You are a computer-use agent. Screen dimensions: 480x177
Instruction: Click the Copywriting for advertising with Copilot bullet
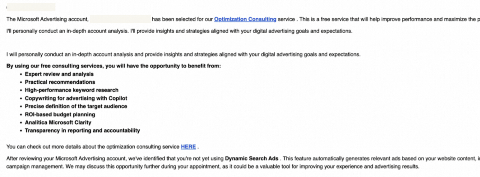click(76, 98)
